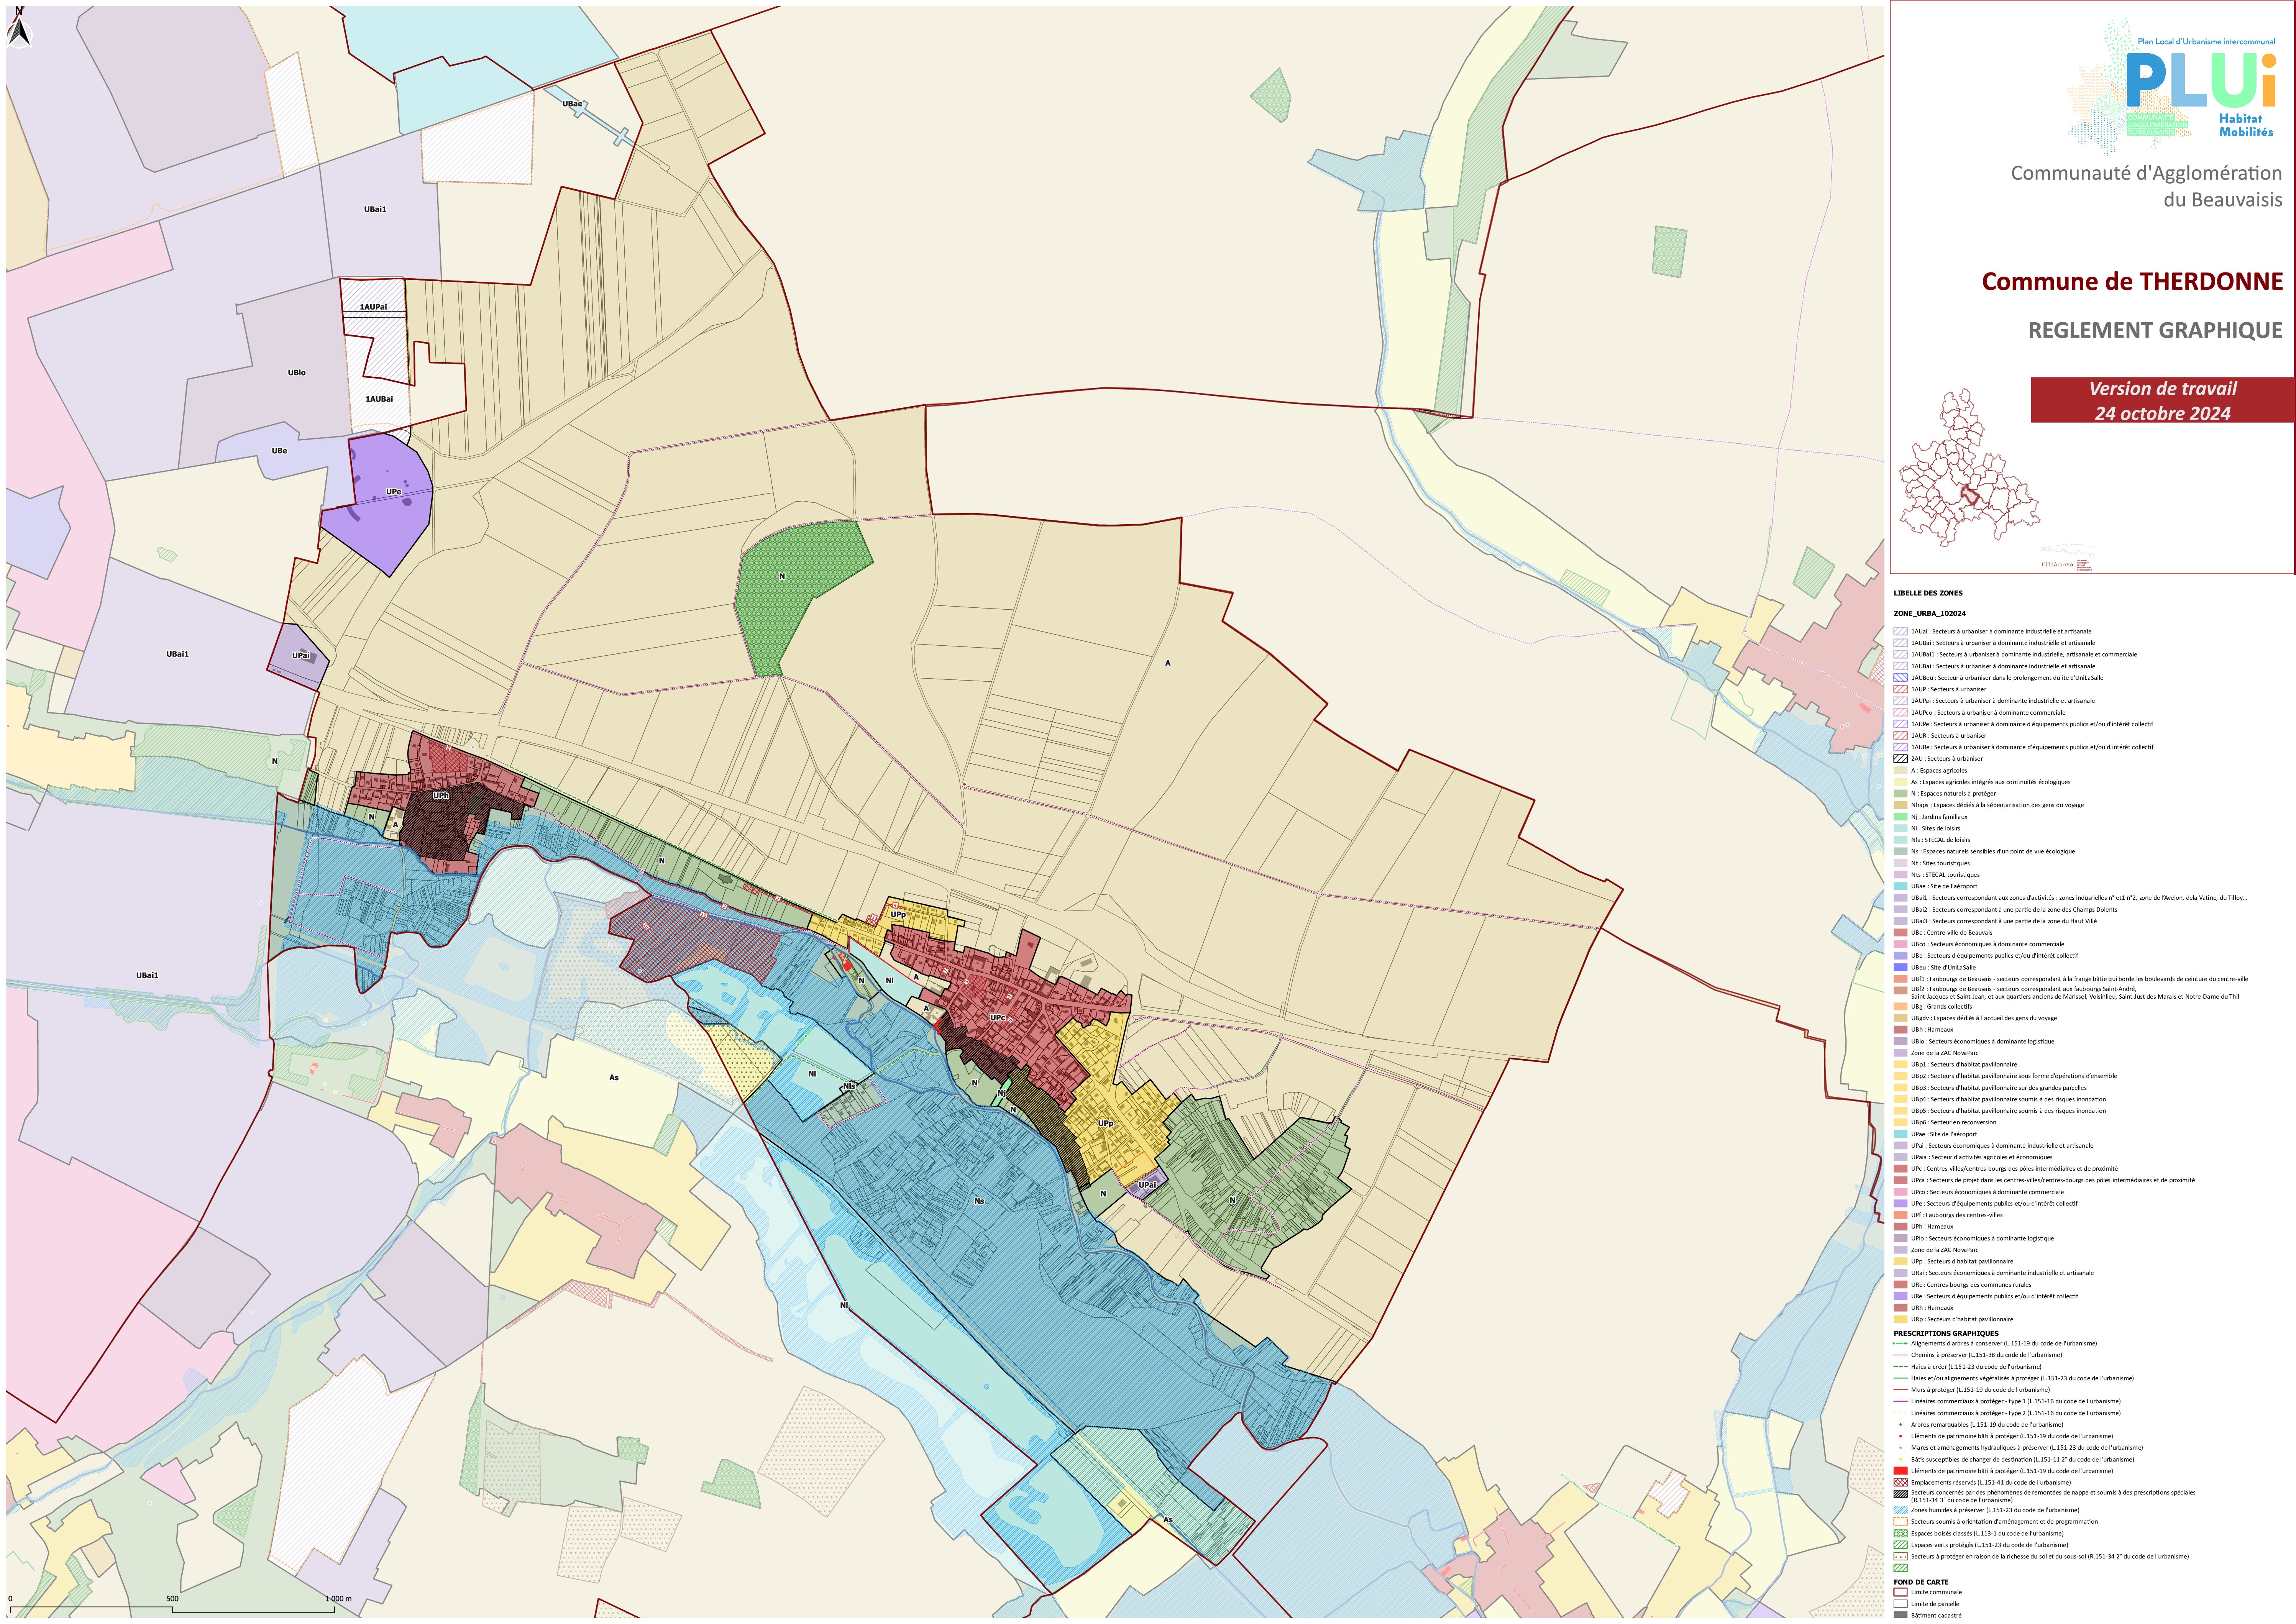Click the 'URc : Centres-bourgs des communes rurales' swatch
Viewport: 2296px width, 1624px height.
1900,1285
